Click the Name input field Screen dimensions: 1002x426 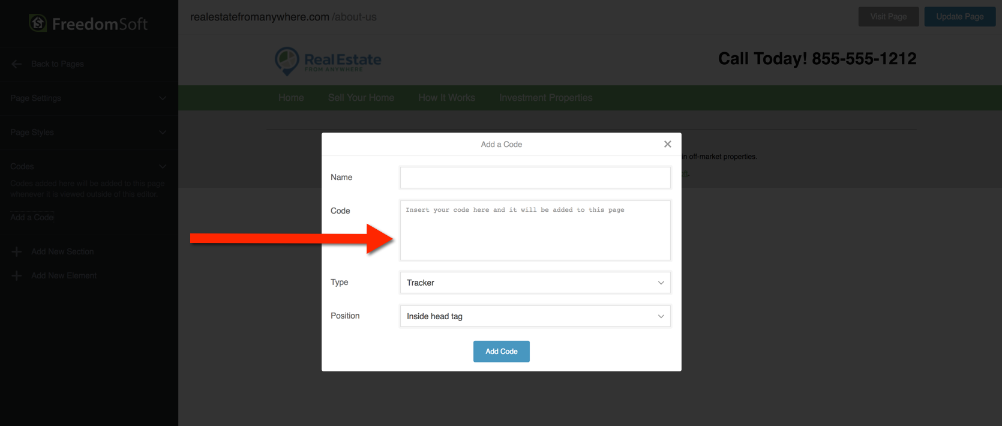(x=535, y=178)
